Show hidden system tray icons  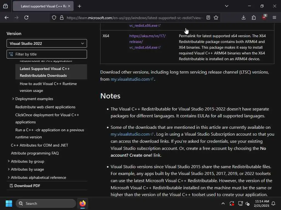click(x=223, y=203)
